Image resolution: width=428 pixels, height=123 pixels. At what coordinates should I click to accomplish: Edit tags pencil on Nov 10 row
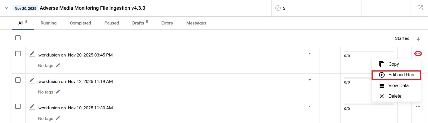pyautogui.click(x=58, y=118)
